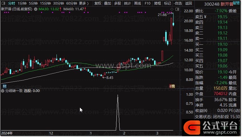Click the 智慧 link in corner

236,3
